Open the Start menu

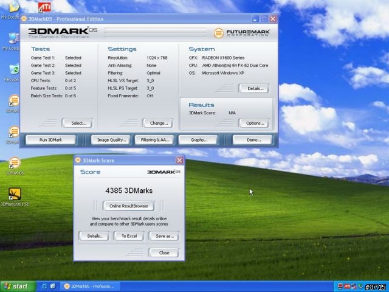18,287
